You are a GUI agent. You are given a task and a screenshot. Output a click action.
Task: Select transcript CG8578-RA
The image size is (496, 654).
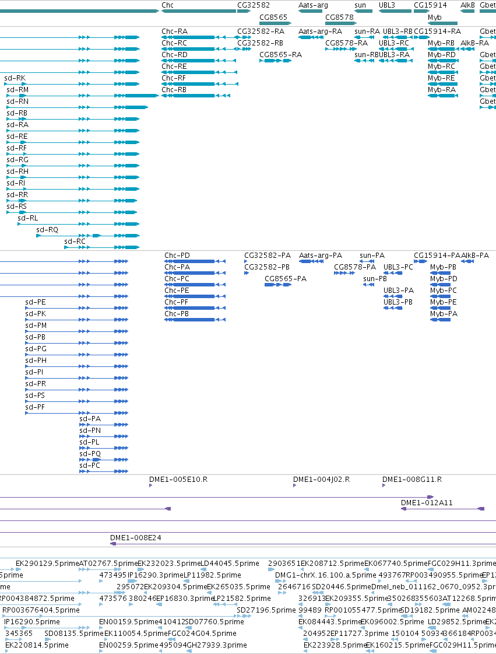(x=346, y=43)
